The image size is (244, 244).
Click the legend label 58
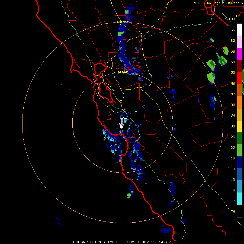pyautogui.click(x=233, y=51)
